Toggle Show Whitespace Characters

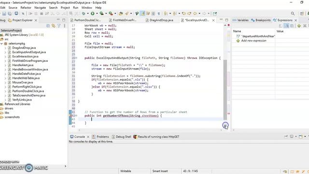coord(159,14)
